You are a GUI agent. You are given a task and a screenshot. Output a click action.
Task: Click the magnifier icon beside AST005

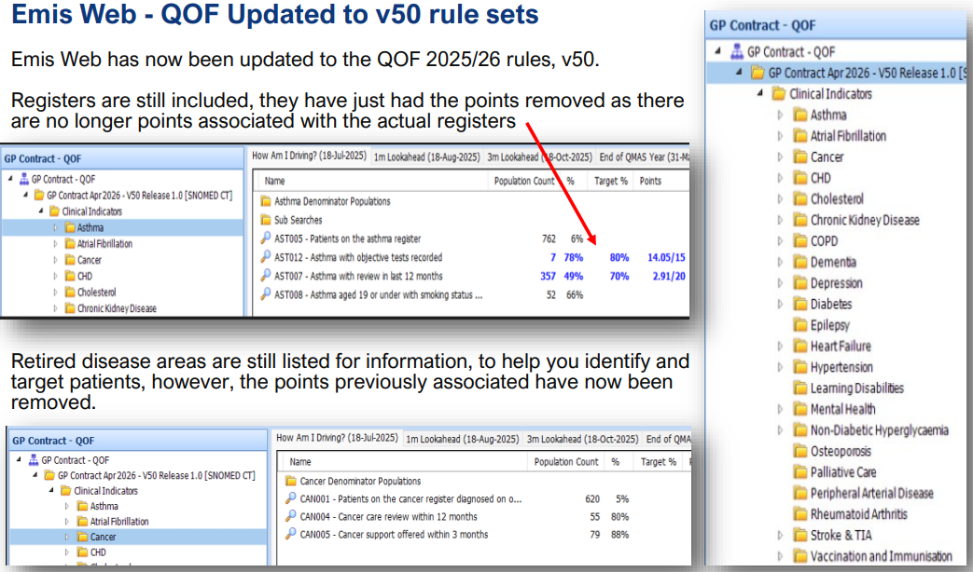(x=266, y=238)
